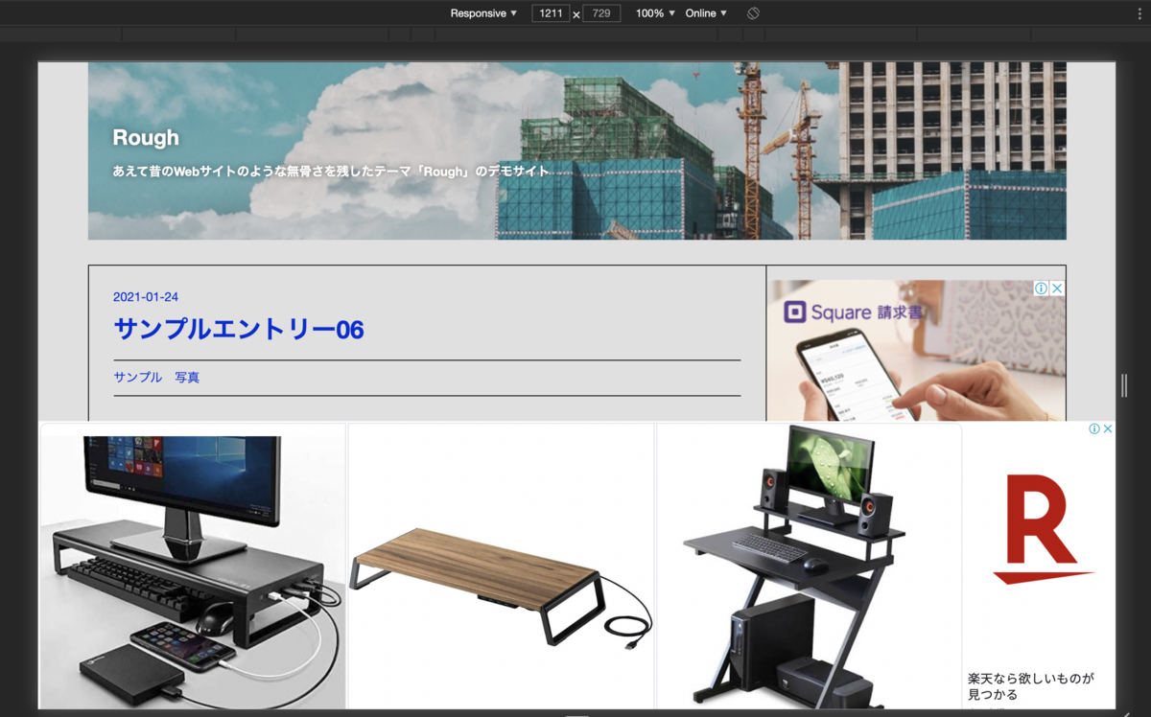Edit the viewport width field 1211
The width and height of the screenshot is (1151, 717).
[551, 13]
